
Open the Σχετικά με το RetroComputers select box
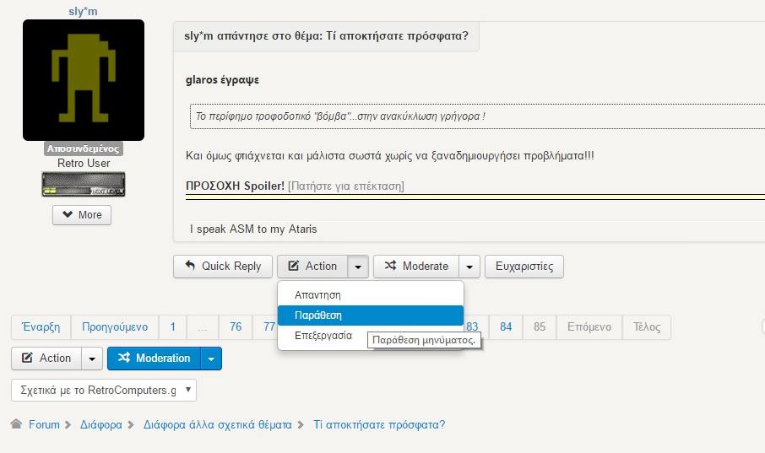tap(103, 391)
